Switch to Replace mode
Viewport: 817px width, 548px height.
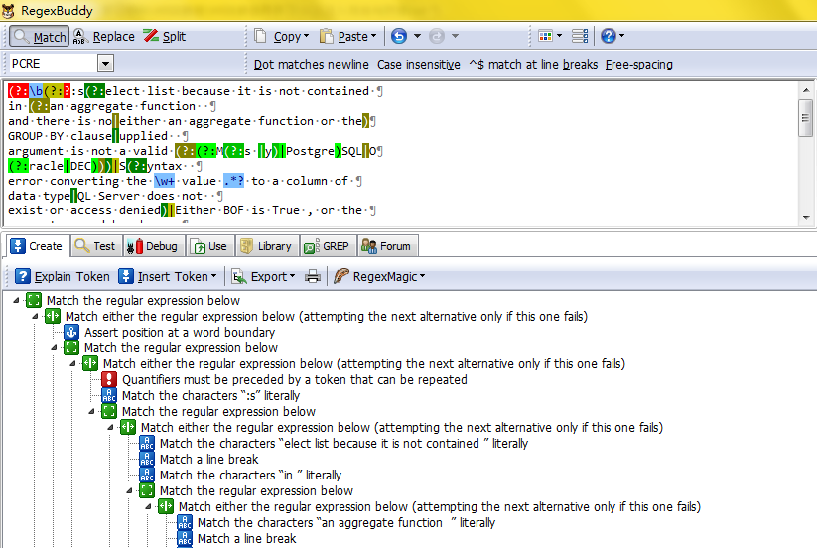103,37
